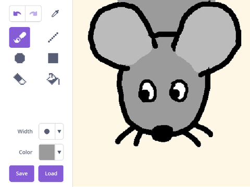
Task: Select the paintbrush tool
Action: tap(20, 37)
